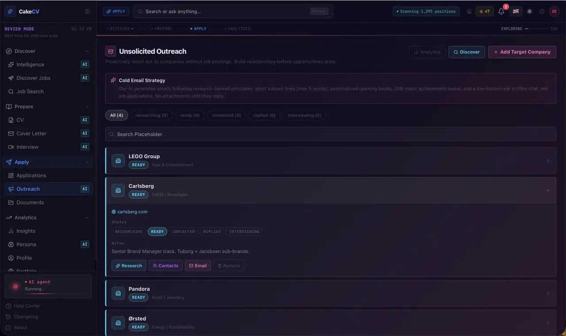
Task: Set Carlsberg status to Researching
Action: pos(129,232)
